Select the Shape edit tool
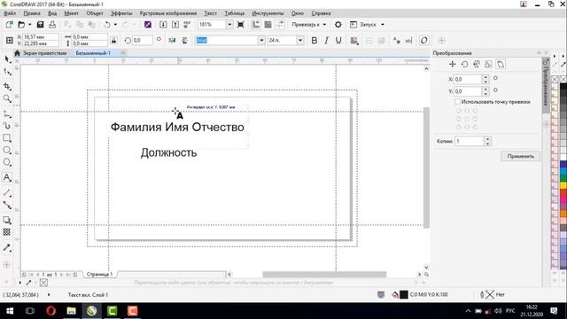The image size is (567, 319). pyautogui.click(x=7, y=72)
